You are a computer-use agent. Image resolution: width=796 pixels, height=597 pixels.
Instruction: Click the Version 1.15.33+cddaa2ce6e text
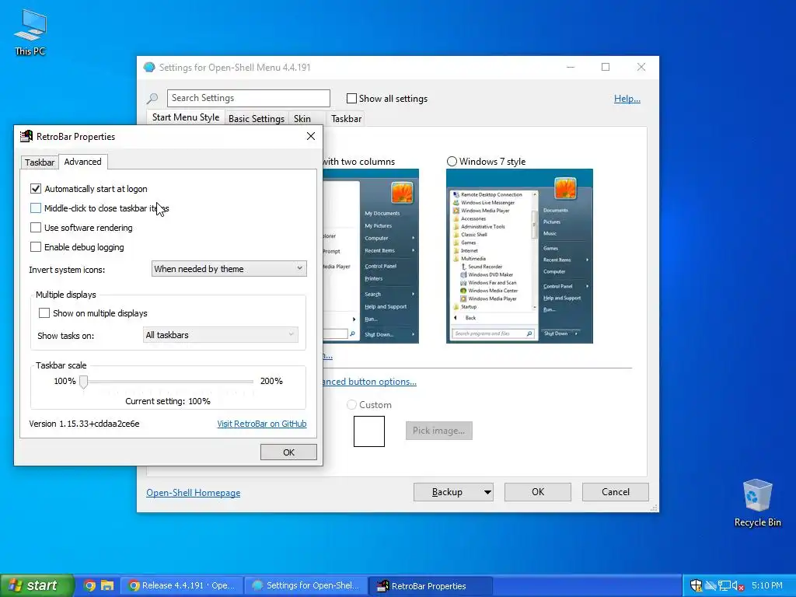tap(84, 424)
